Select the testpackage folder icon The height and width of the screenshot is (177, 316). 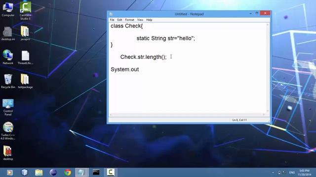25,81
